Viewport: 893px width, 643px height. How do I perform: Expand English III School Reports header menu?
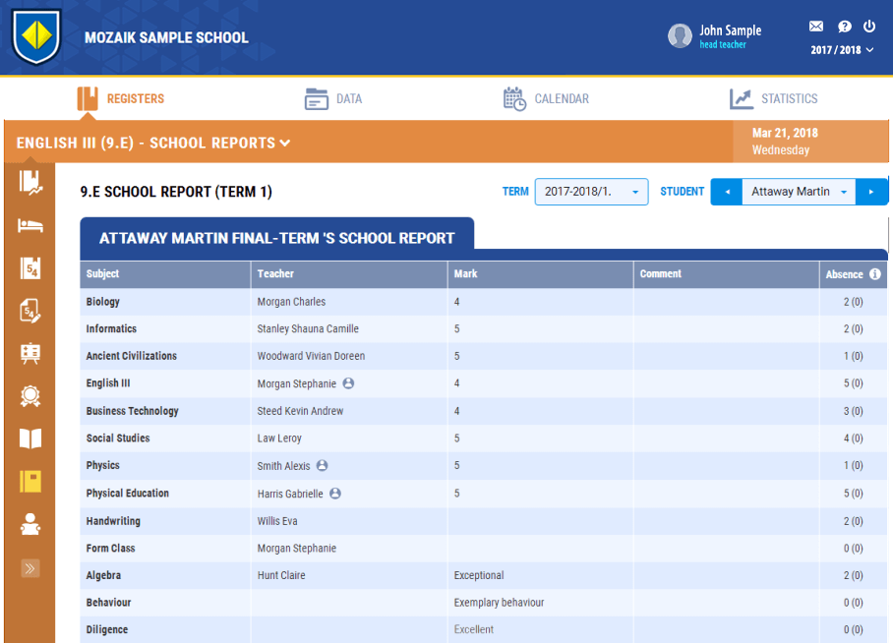pyautogui.click(x=284, y=144)
